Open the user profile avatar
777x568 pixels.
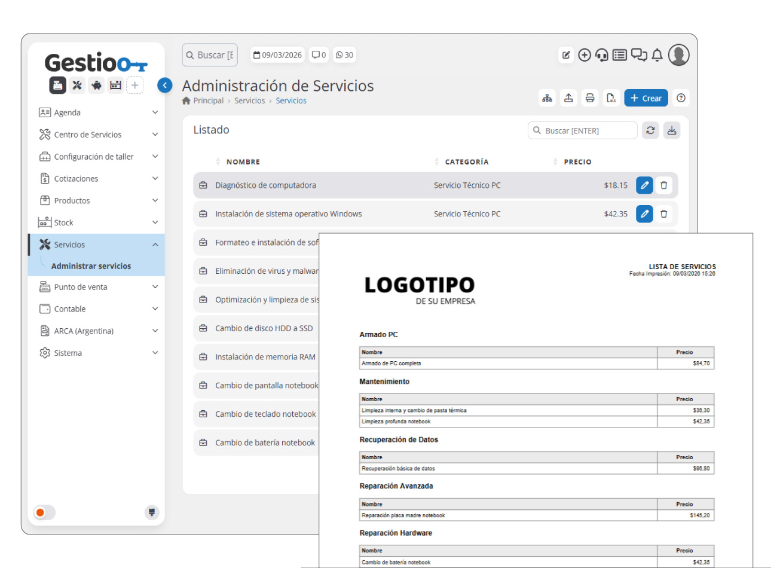(678, 54)
